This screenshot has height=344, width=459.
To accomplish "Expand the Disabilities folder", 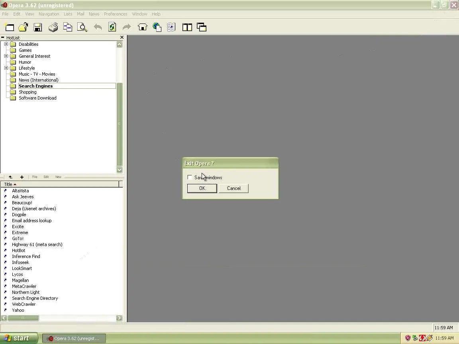I will pos(6,44).
